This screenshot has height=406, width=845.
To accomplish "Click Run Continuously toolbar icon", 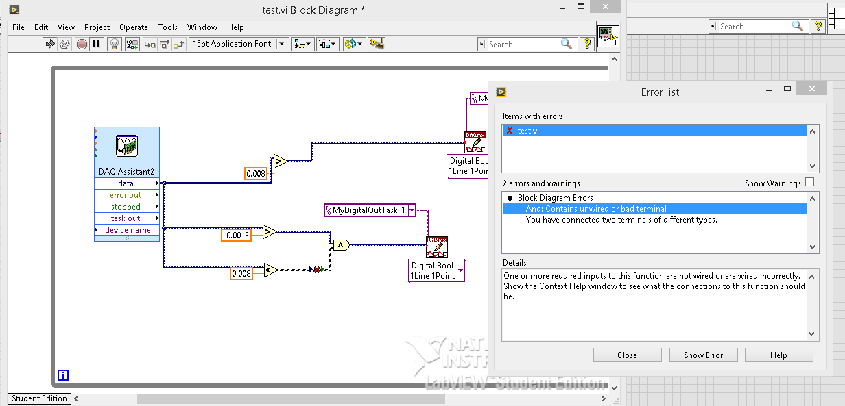I will coord(64,44).
